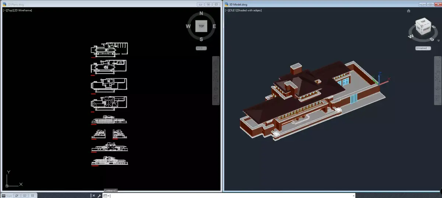
Task: Click the command line Customize wrench icon
Action: click(99, 196)
